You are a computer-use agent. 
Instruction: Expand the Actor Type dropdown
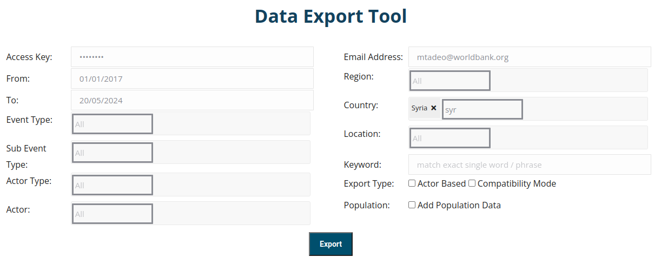(113, 185)
